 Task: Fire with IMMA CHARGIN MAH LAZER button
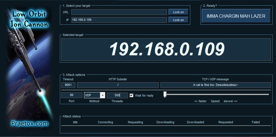(x=236, y=16)
